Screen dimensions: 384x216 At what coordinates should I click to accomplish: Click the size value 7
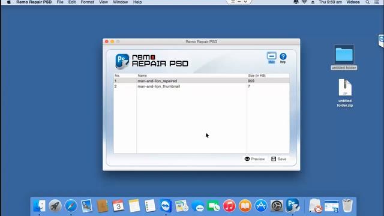[x=249, y=86]
